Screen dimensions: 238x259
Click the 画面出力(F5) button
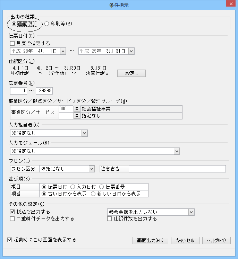point(150,240)
